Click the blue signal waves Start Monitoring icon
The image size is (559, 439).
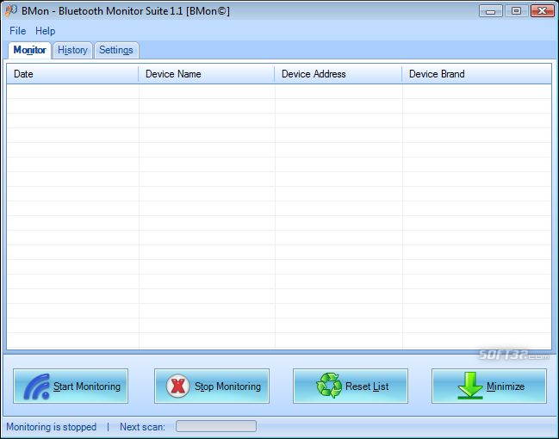(37, 386)
